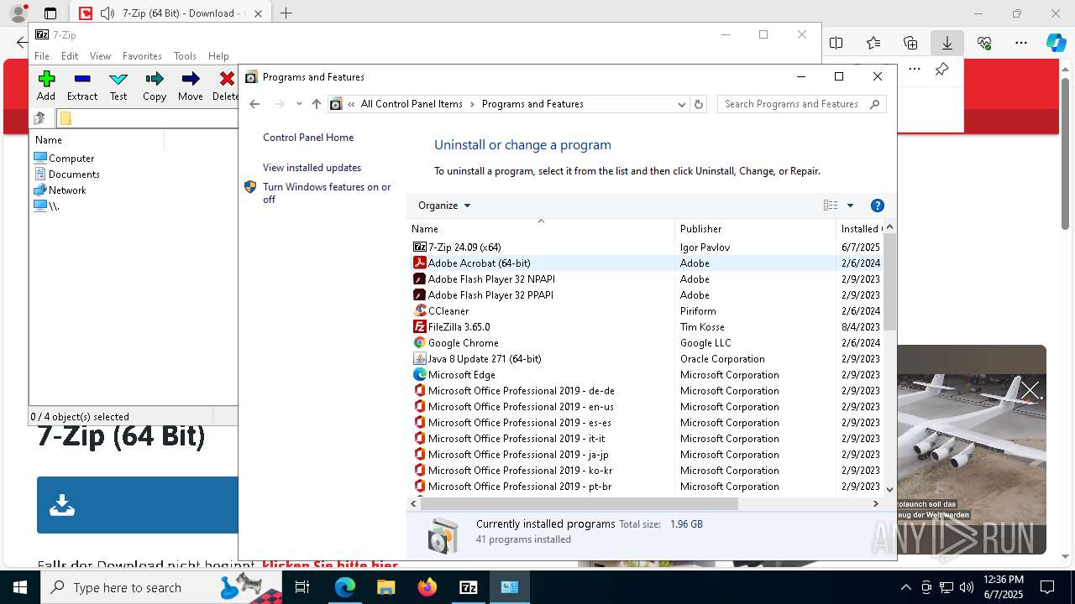Open Edge favorites star icon

[873, 43]
